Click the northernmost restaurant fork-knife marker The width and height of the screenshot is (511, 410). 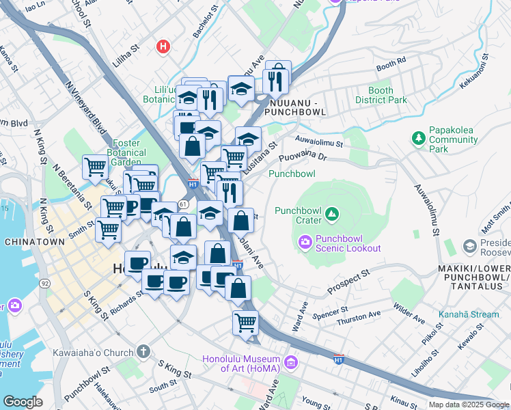[276, 81]
